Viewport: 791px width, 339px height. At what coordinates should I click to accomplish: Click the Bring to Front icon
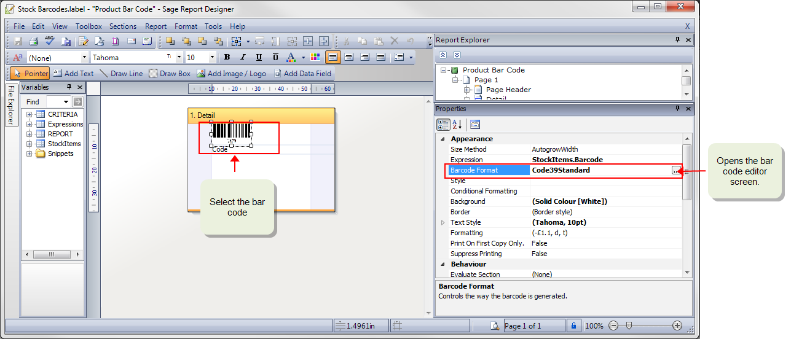pos(170,42)
